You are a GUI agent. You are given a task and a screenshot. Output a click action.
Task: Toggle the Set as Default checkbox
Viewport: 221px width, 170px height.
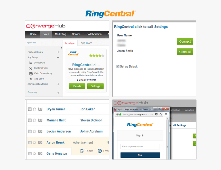point(118,66)
